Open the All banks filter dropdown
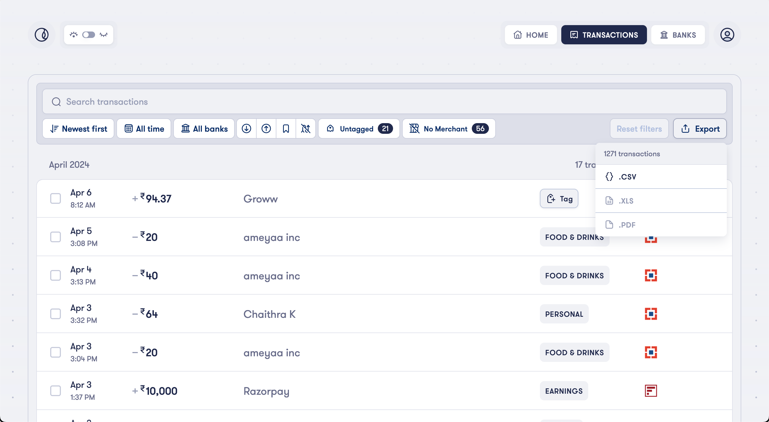The width and height of the screenshot is (769, 422). [204, 129]
